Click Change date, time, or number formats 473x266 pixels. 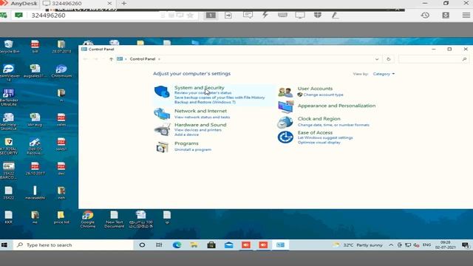coord(333,125)
